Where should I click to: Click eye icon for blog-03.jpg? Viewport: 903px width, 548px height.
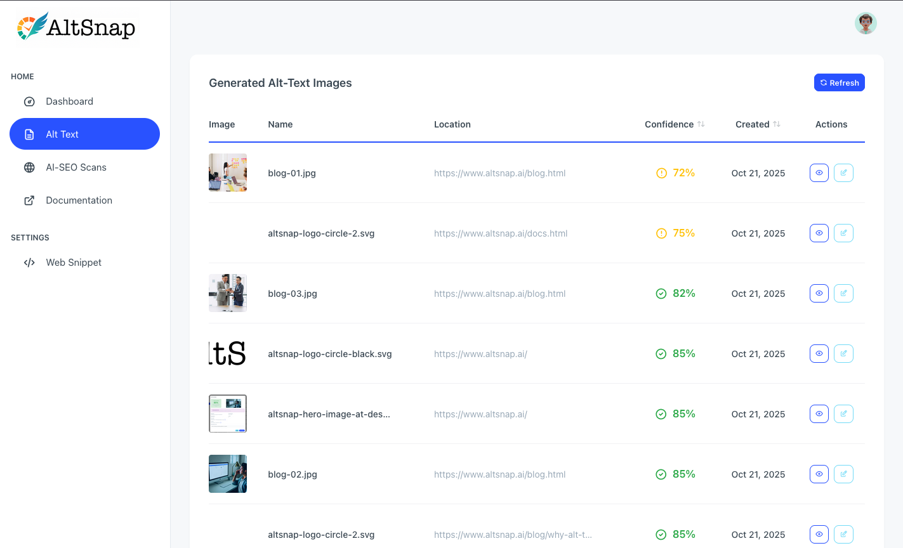(819, 294)
